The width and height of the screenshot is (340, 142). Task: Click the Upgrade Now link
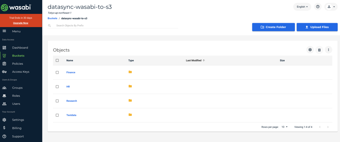21,23
